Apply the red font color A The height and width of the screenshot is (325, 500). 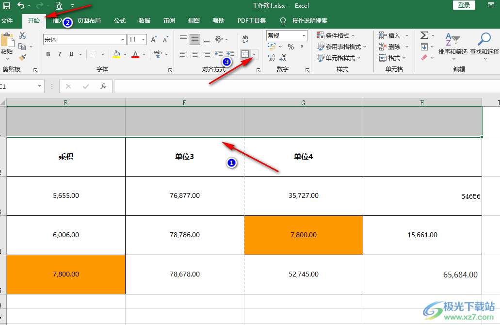(x=135, y=54)
